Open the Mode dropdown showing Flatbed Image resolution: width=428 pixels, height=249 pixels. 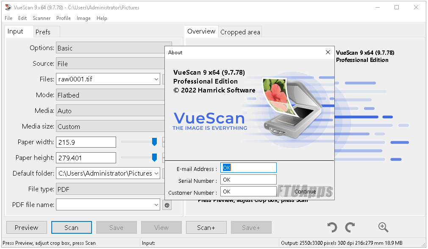coord(110,95)
